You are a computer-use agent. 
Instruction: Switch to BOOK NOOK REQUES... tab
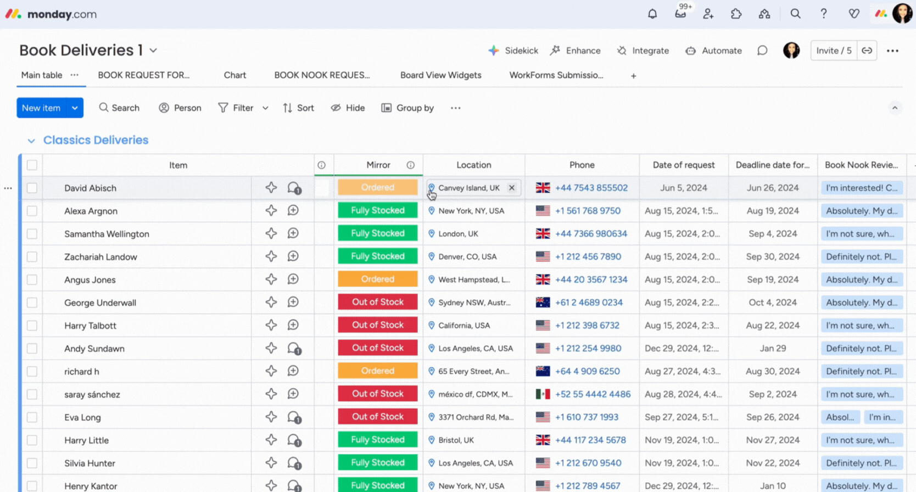click(x=322, y=75)
